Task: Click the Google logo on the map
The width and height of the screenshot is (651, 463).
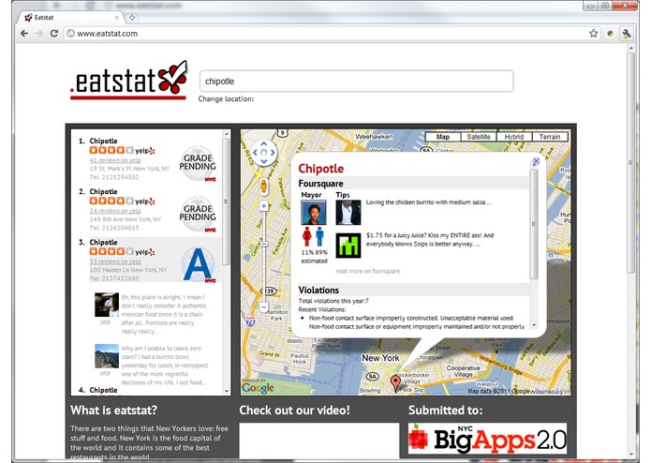Action: click(258, 388)
